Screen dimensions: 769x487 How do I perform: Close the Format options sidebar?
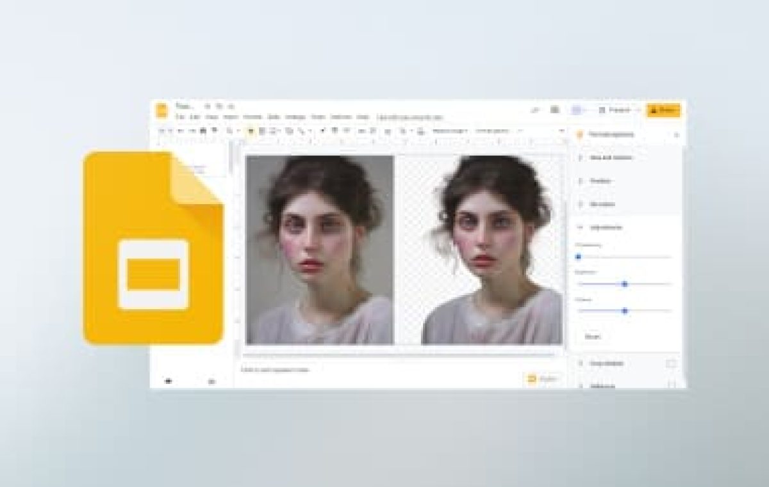click(677, 134)
